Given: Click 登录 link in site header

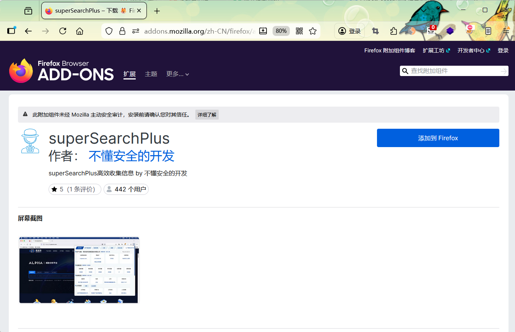Looking at the screenshot, I should click(x=503, y=50).
